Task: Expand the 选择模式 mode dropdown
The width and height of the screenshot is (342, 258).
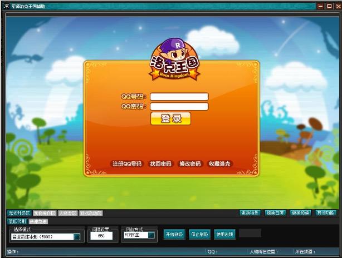Action: 77,236
